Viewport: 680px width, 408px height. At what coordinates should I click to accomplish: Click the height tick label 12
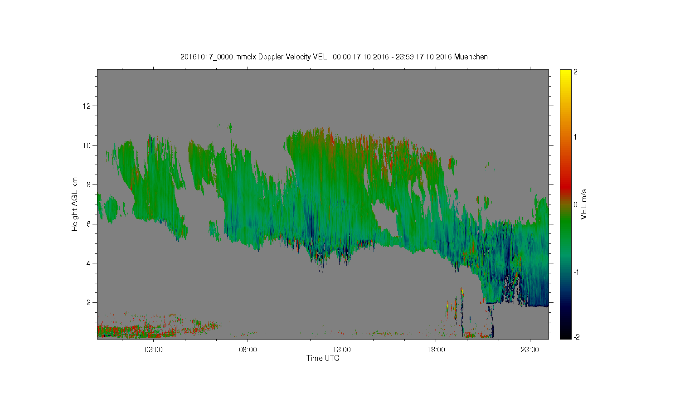click(87, 106)
